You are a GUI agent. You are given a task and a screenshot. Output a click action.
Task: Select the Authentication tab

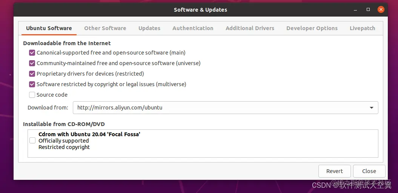point(193,28)
